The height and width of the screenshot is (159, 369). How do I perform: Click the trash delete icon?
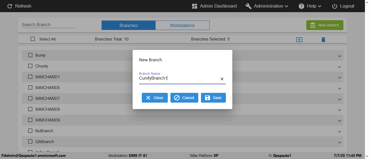tap(323, 40)
